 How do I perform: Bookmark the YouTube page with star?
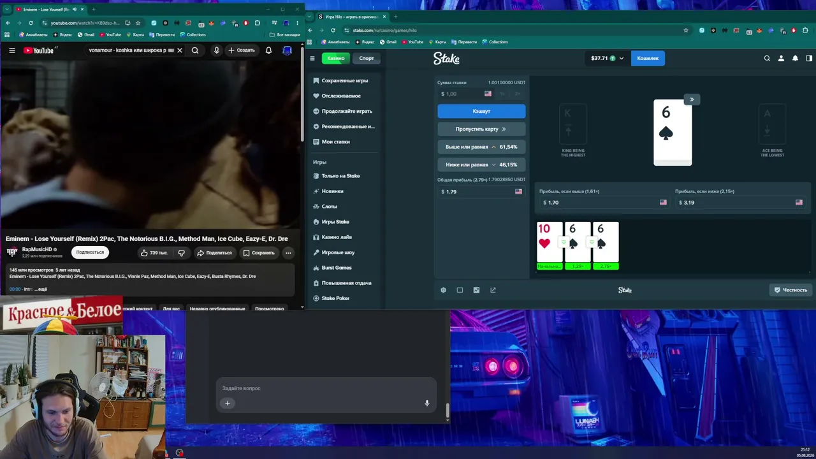coord(138,23)
